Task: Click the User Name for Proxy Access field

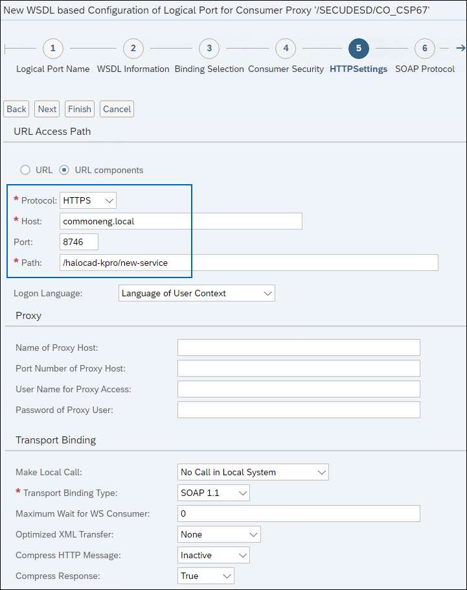Action: 299,389
